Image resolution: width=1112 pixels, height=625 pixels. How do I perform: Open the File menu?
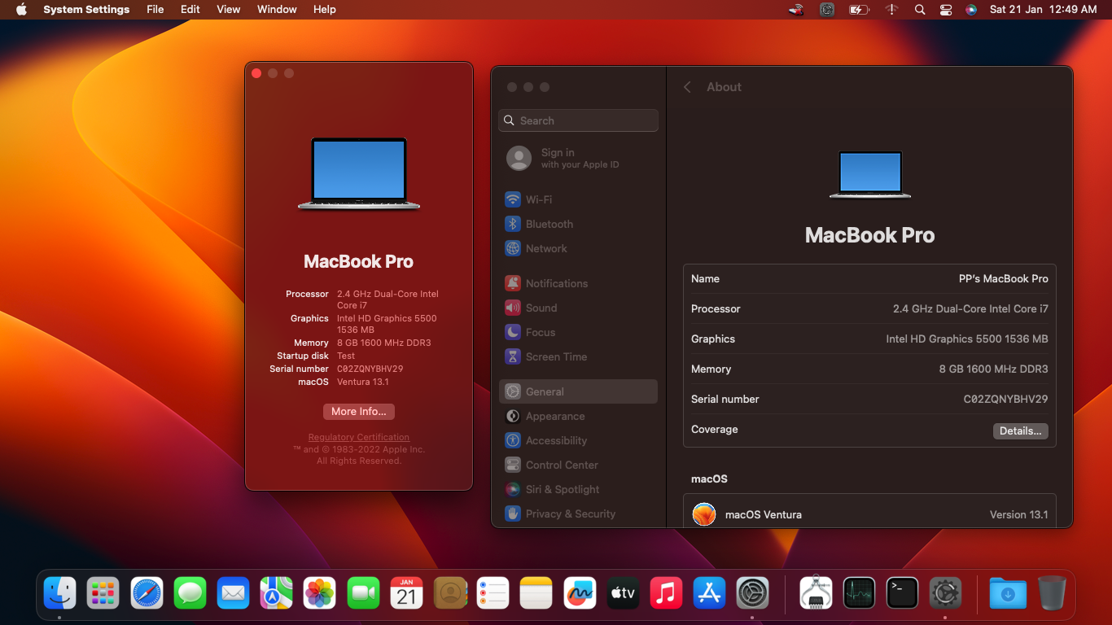(x=155, y=10)
